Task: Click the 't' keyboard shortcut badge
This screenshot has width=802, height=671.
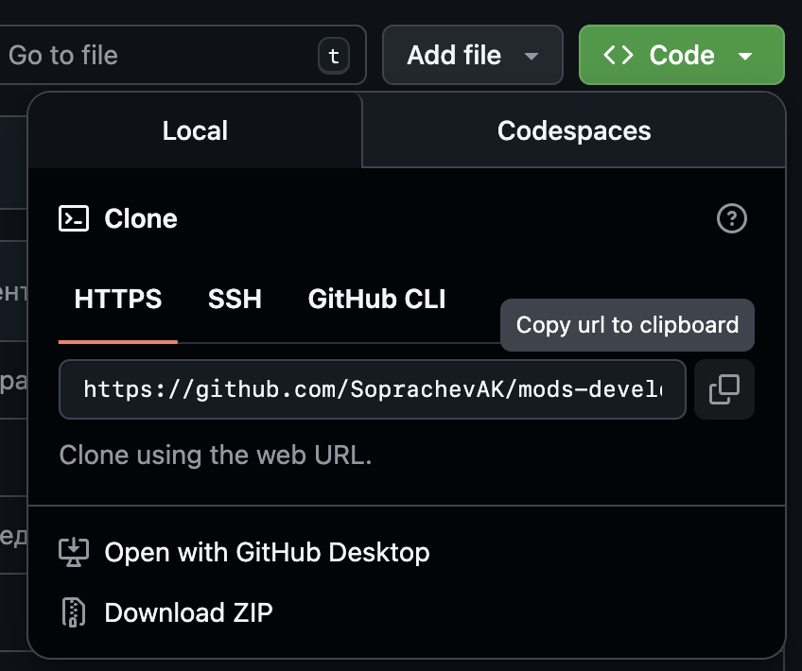Action: tap(333, 56)
